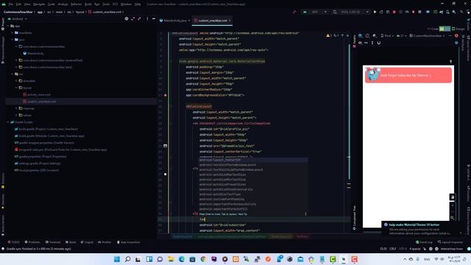Click the magnet autoconnect icon

[379, 43]
